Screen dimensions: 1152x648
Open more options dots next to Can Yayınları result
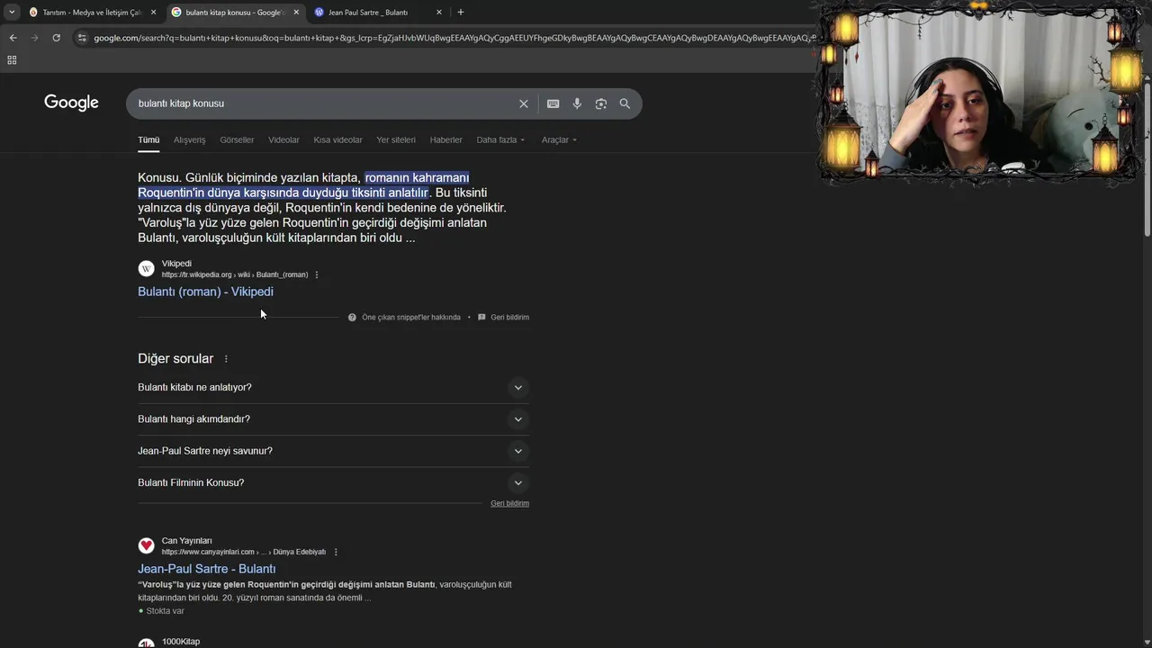336,552
